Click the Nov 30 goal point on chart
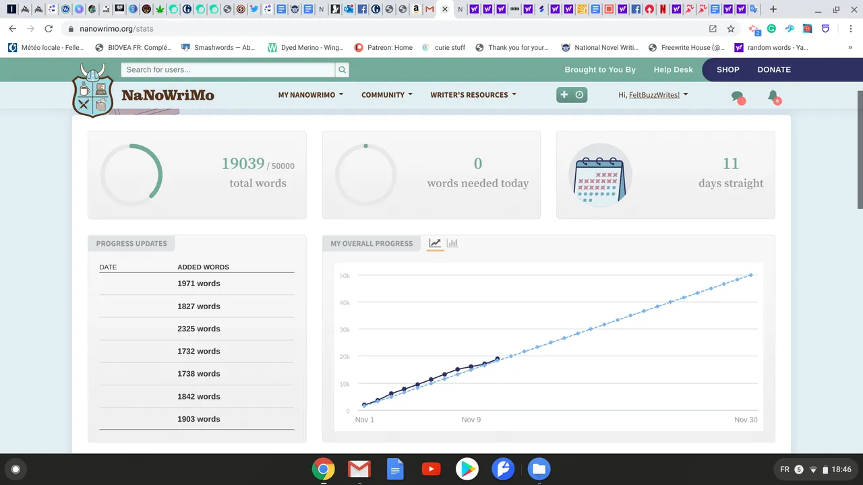 click(x=750, y=275)
